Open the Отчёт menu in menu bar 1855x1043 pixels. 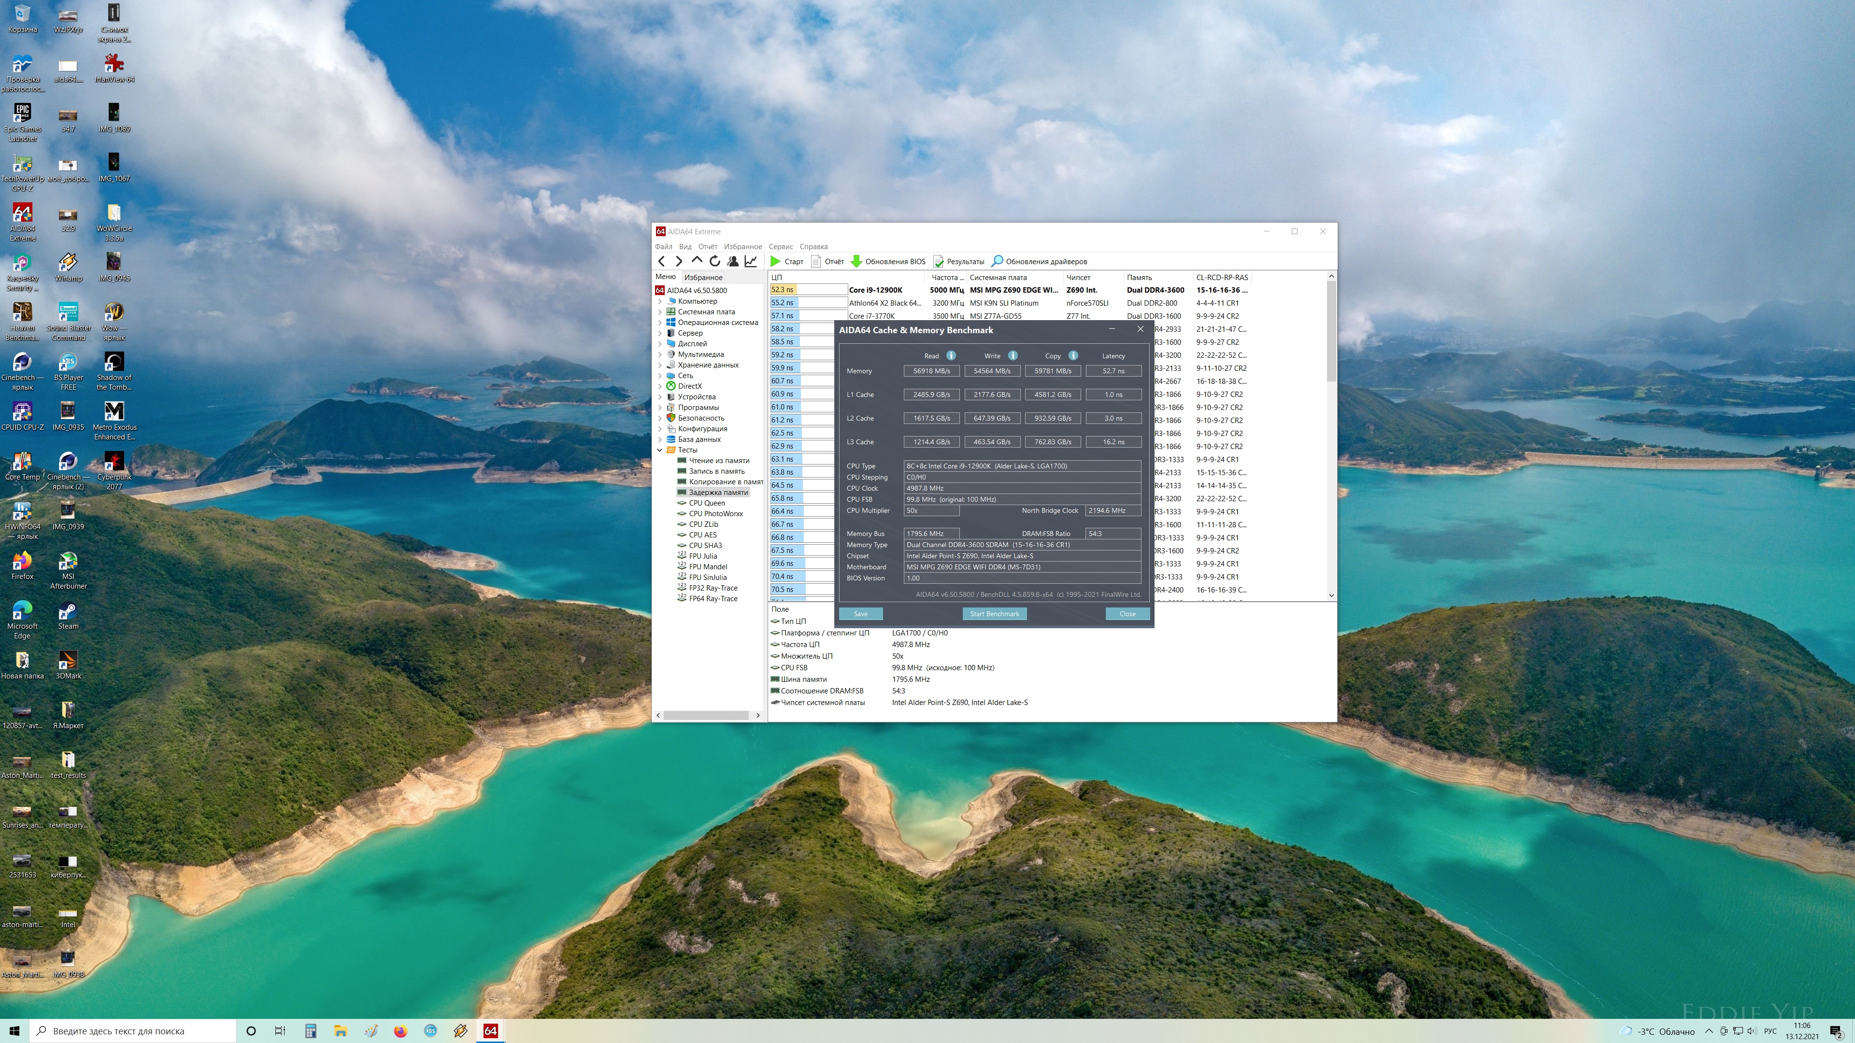coord(707,246)
